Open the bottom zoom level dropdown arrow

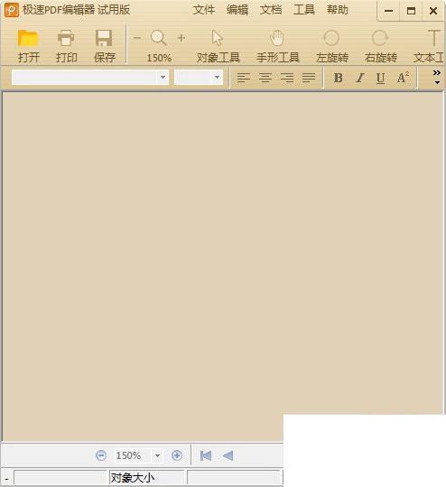tap(157, 456)
